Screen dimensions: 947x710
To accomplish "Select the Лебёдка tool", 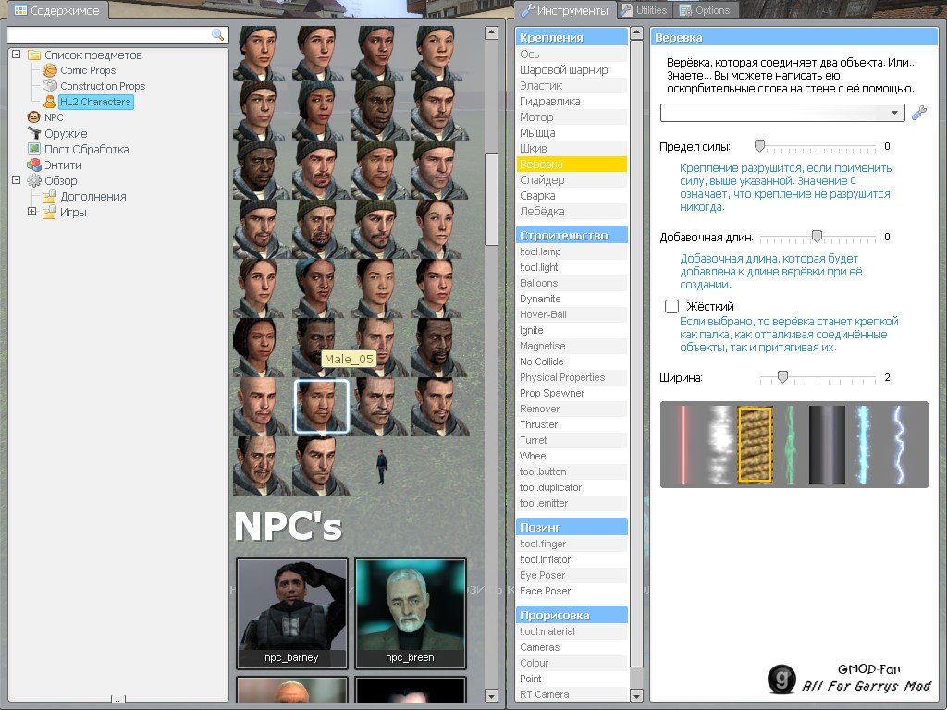I will [x=572, y=212].
